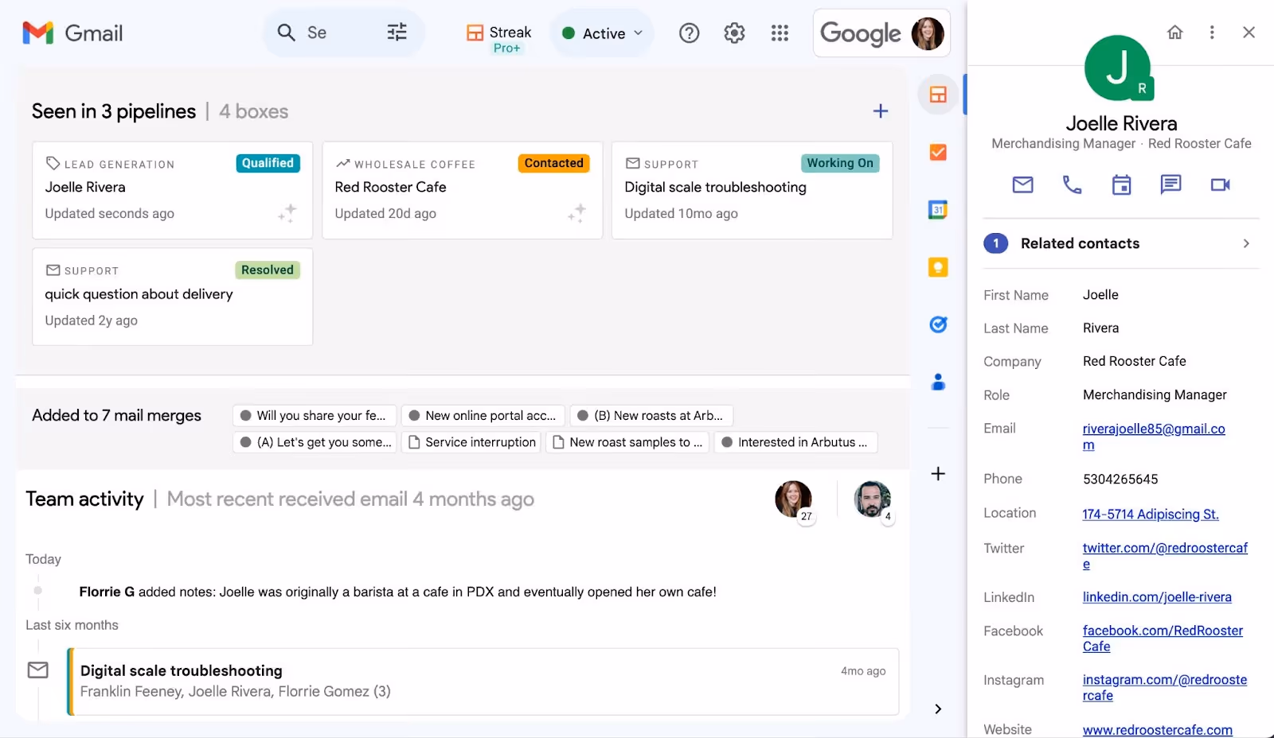Expand Related contacts section
The width and height of the screenshot is (1274, 738).
tap(1121, 243)
